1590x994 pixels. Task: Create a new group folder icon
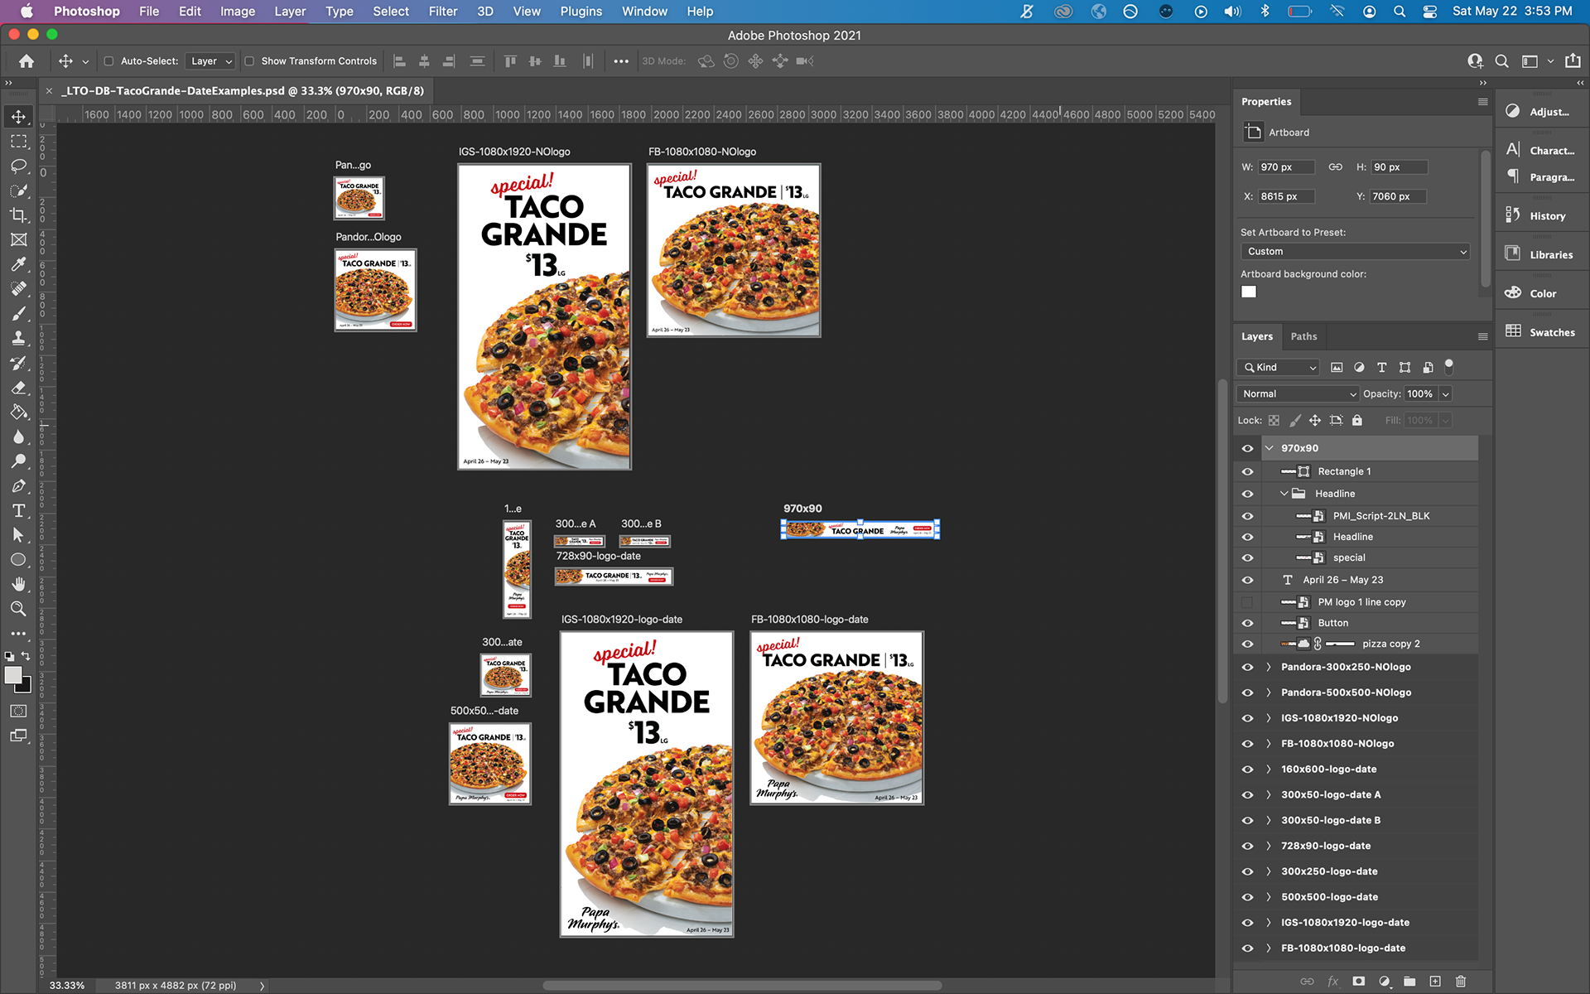tap(1409, 982)
